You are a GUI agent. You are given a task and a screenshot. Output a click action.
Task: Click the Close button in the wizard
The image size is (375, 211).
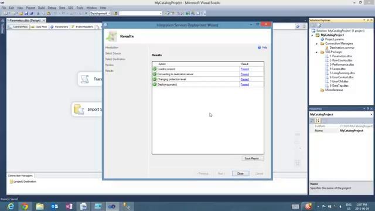click(x=240, y=173)
